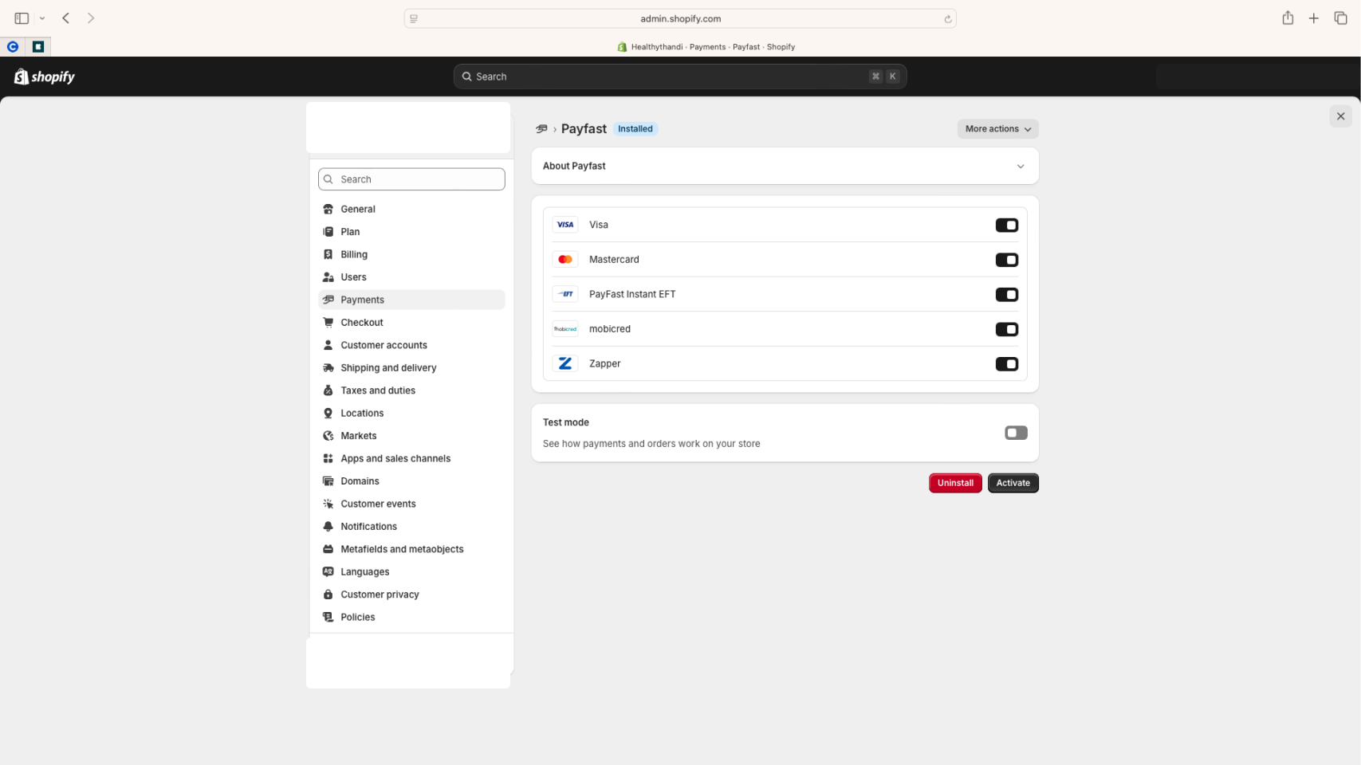Select the Zapper payment logo
This screenshot has height=765, width=1361.
click(565, 363)
